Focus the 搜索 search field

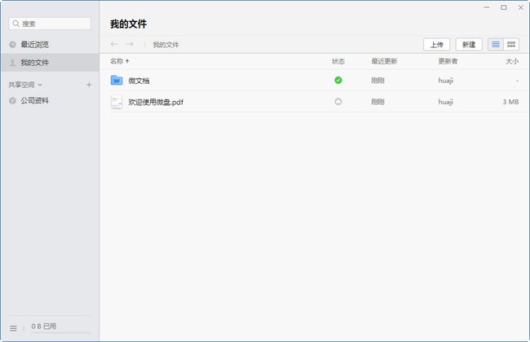(50, 24)
